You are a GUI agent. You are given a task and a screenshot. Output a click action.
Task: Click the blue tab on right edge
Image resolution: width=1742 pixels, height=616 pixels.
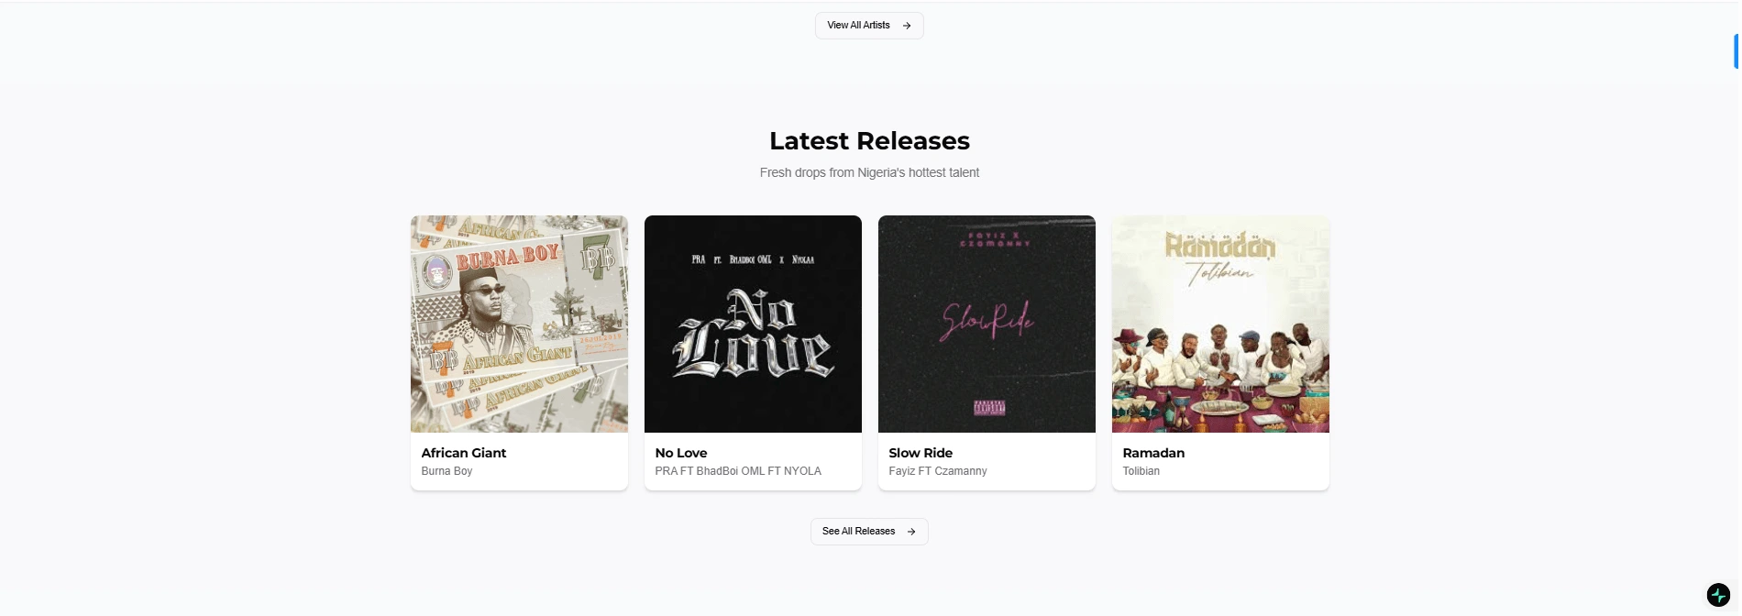tap(1736, 51)
